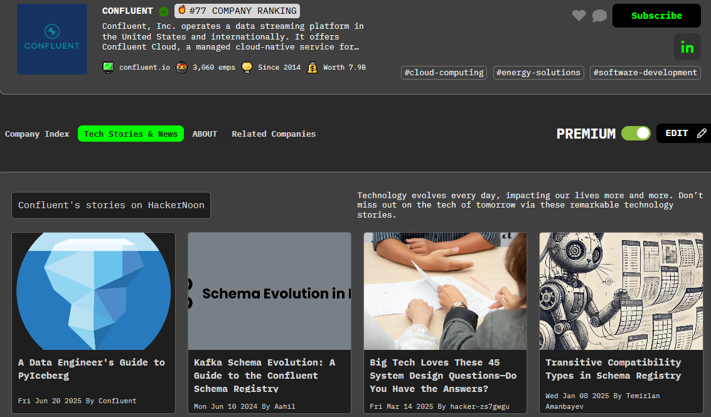This screenshot has width=711, height=417.
Task: Open the #cloud-computing tag
Action: (444, 72)
